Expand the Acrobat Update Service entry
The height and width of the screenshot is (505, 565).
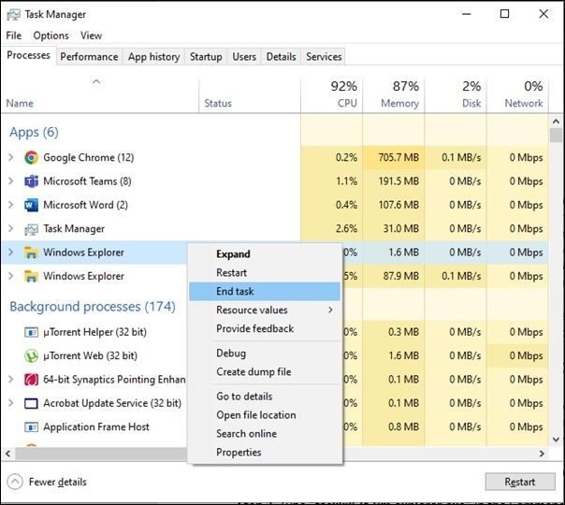[10, 403]
